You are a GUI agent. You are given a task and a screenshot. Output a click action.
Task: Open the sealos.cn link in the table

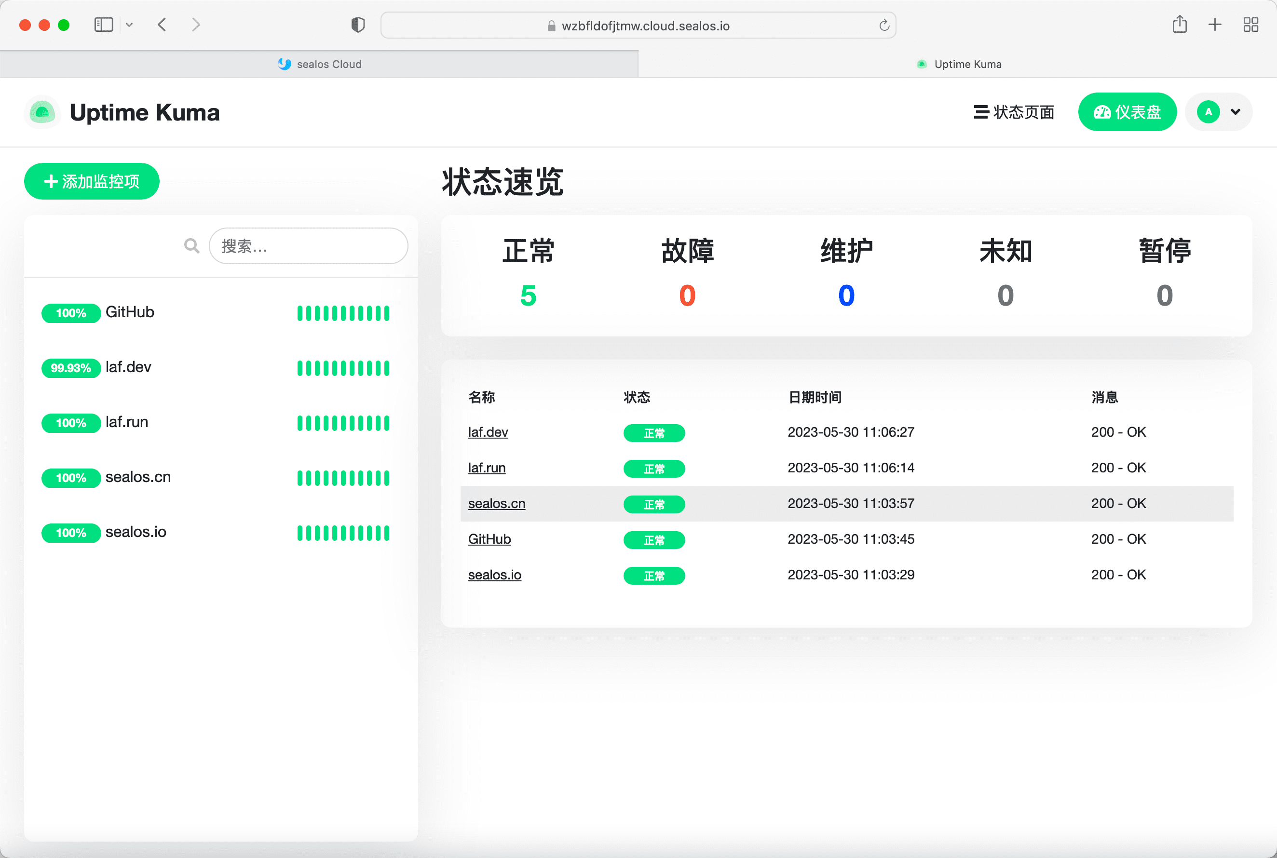tap(496, 503)
